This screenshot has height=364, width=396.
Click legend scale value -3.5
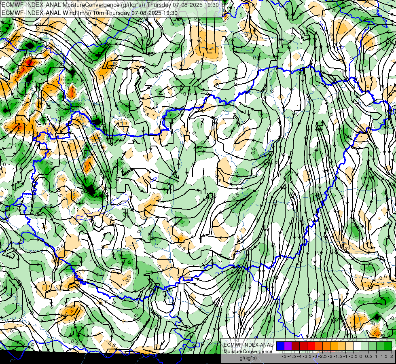307,356
